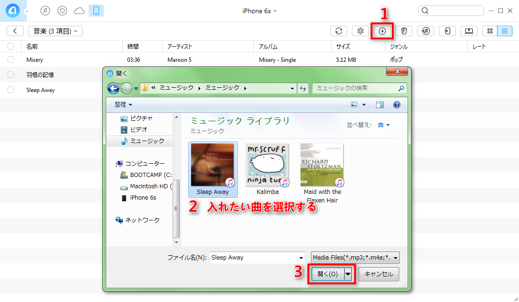Click the dialog search magnifier icon
The width and height of the screenshot is (519, 302).
(401, 88)
